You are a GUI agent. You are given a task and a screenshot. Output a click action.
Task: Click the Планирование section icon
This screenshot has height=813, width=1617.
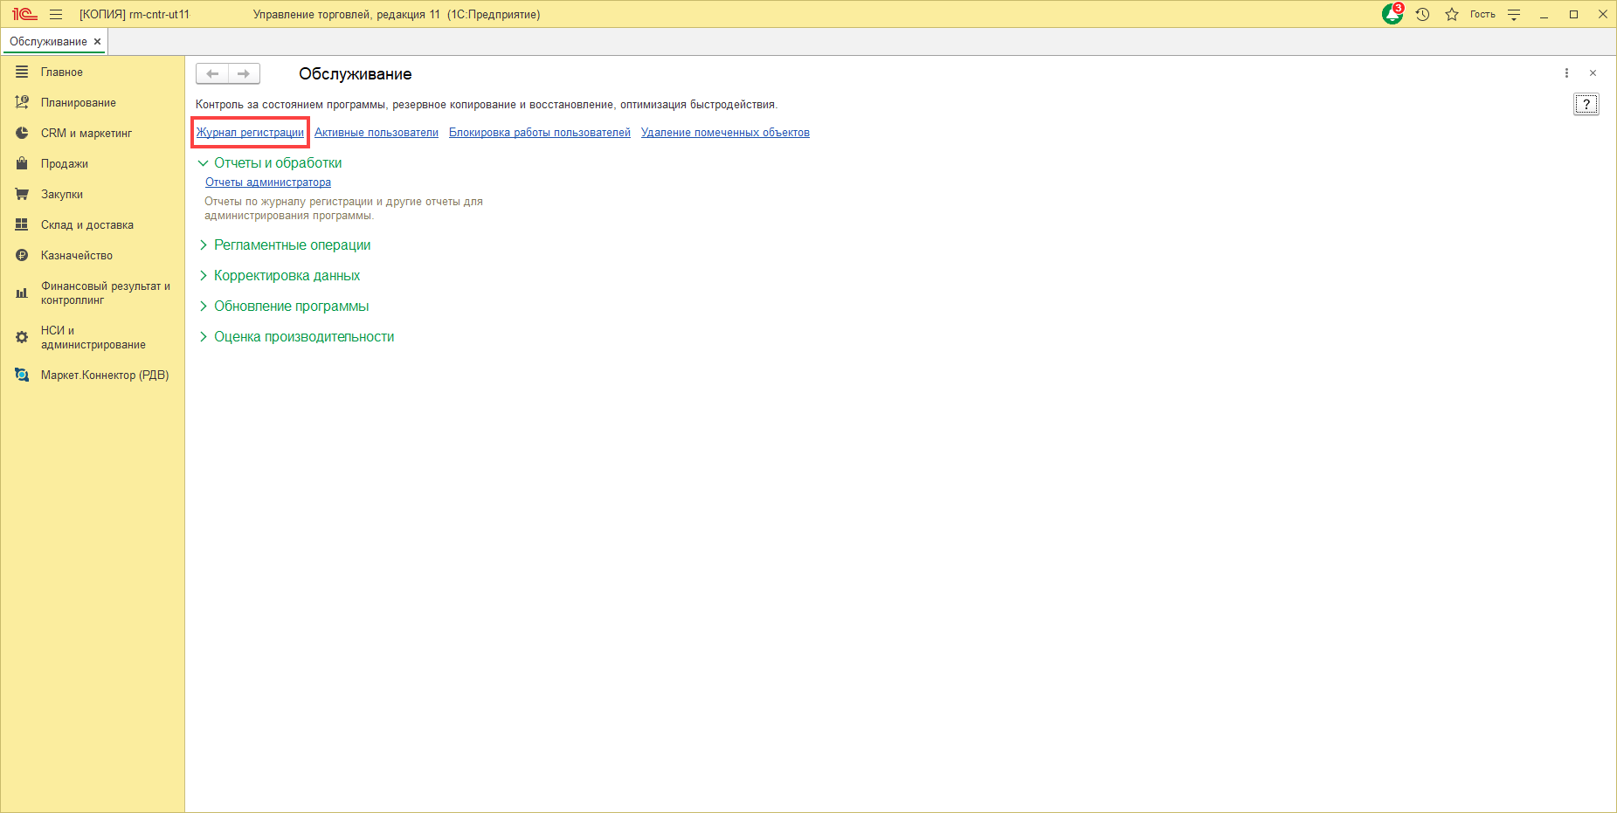click(22, 102)
